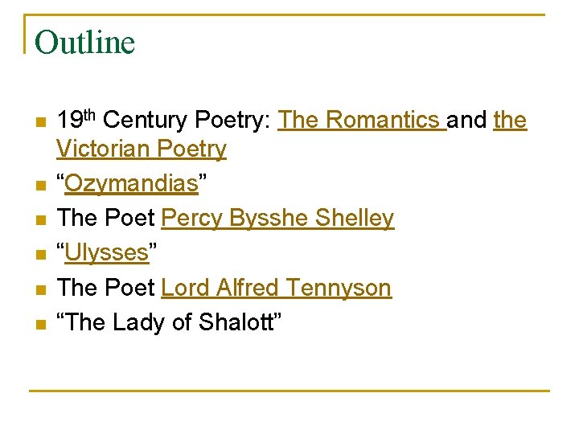Screen dimensions: 579x434
Task: Go to Lord Alfred Tennyson link
Action: [x=276, y=288]
